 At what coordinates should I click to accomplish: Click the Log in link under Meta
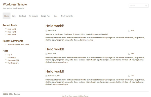[x=10, y=55]
